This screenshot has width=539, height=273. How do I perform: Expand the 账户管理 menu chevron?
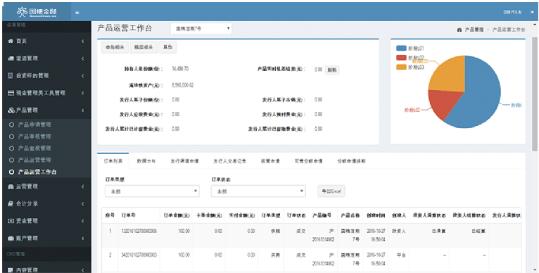click(x=83, y=239)
